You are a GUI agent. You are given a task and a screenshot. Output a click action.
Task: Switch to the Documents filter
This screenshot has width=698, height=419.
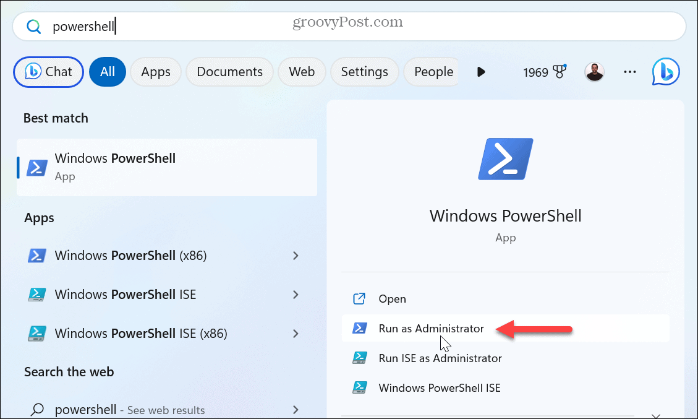click(230, 72)
